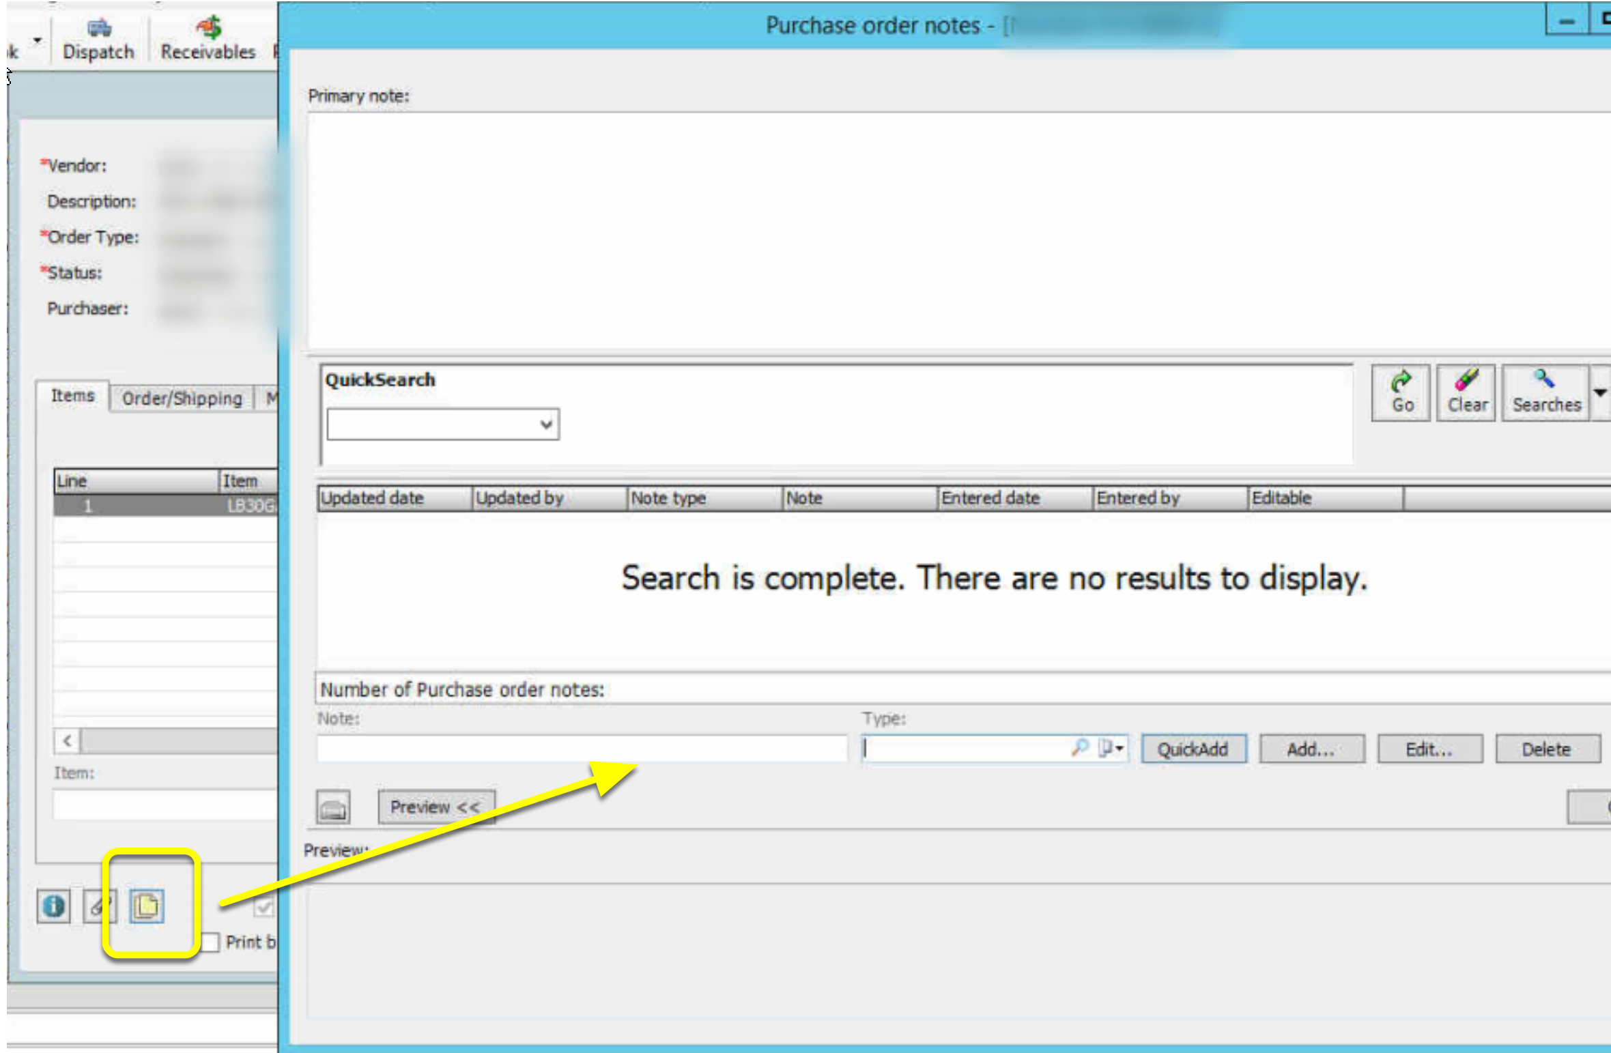
Task: Click the printer icon beside Preview
Action: [333, 808]
